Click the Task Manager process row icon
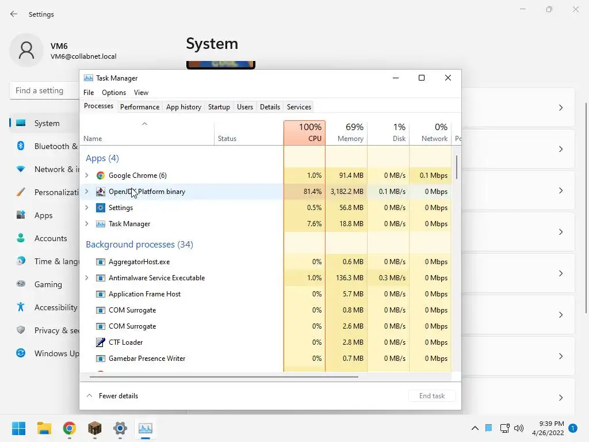Screen dimensions: 589x442 point(100,224)
